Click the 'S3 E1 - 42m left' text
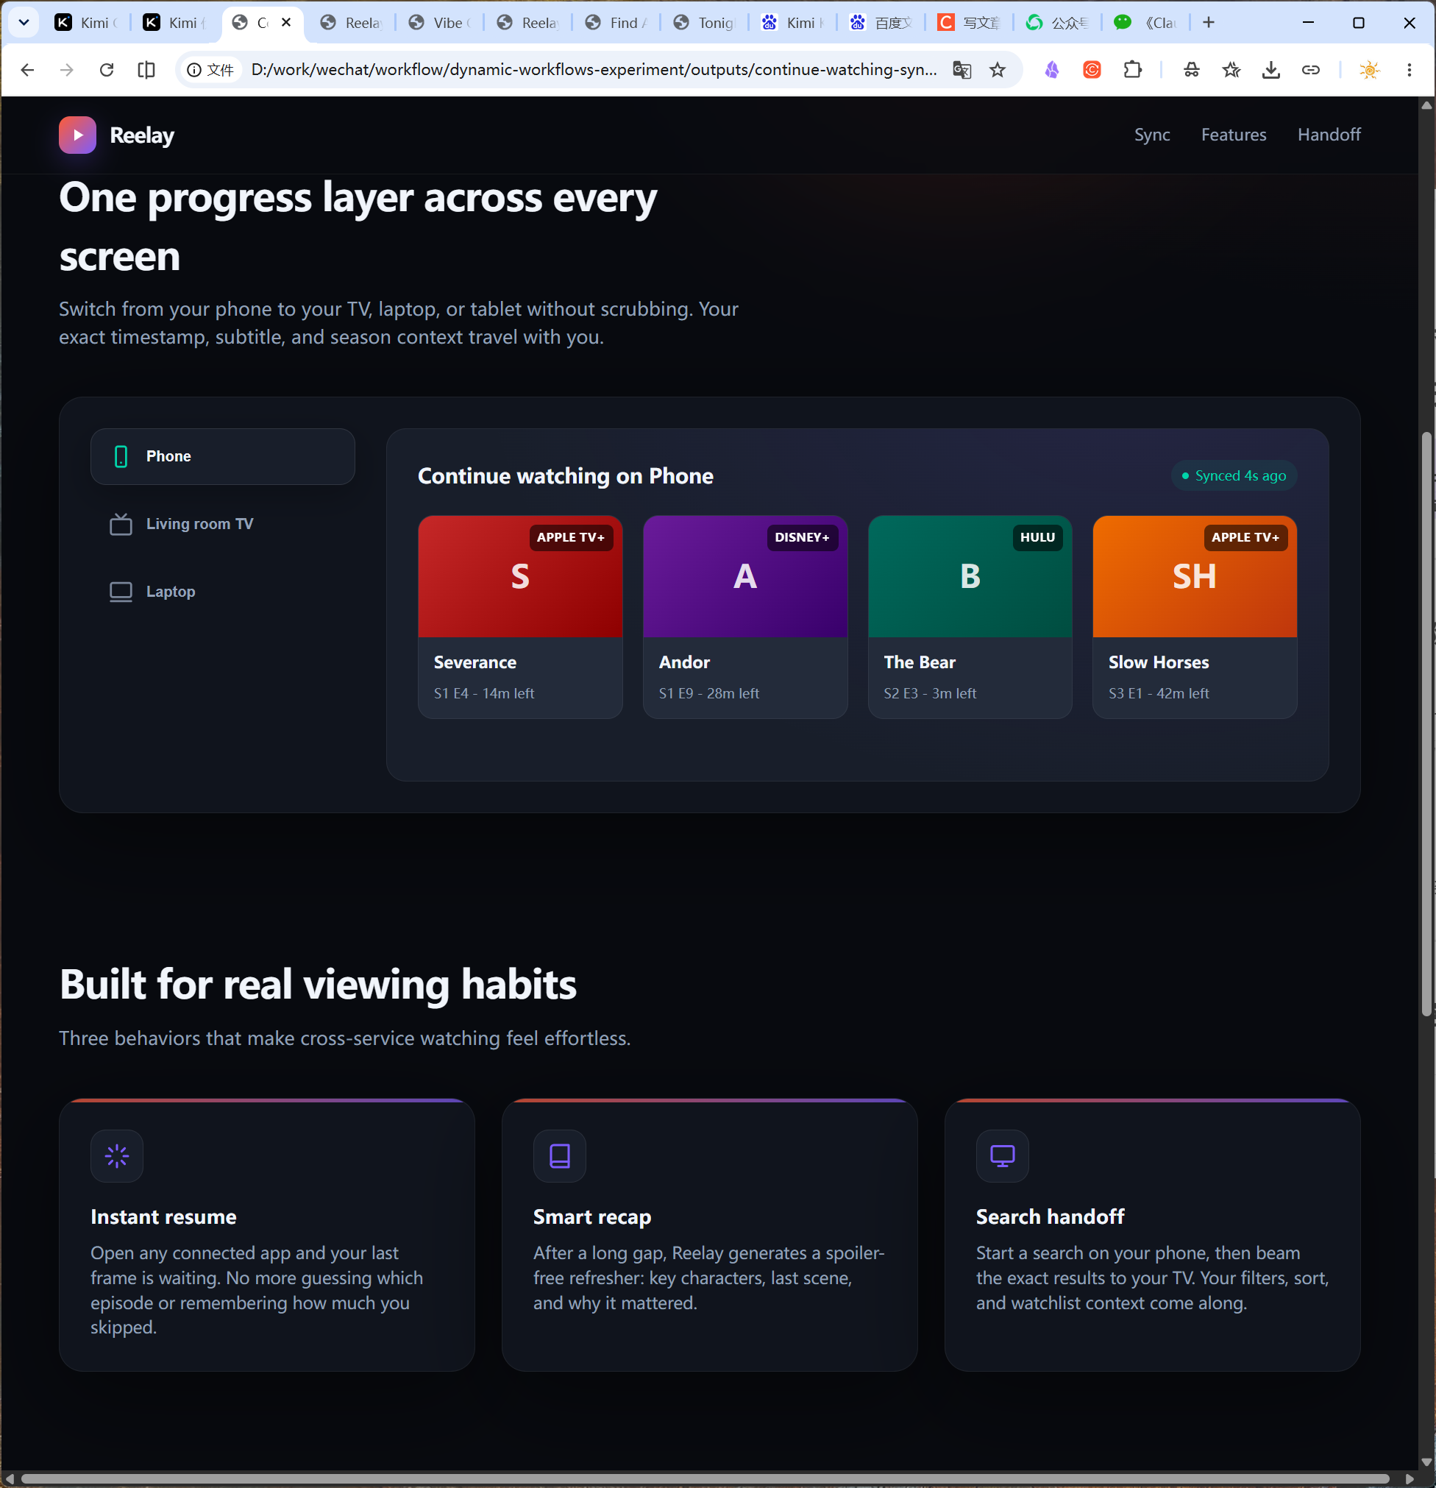This screenshot has height=1488, width=1436. (1158, 693)
